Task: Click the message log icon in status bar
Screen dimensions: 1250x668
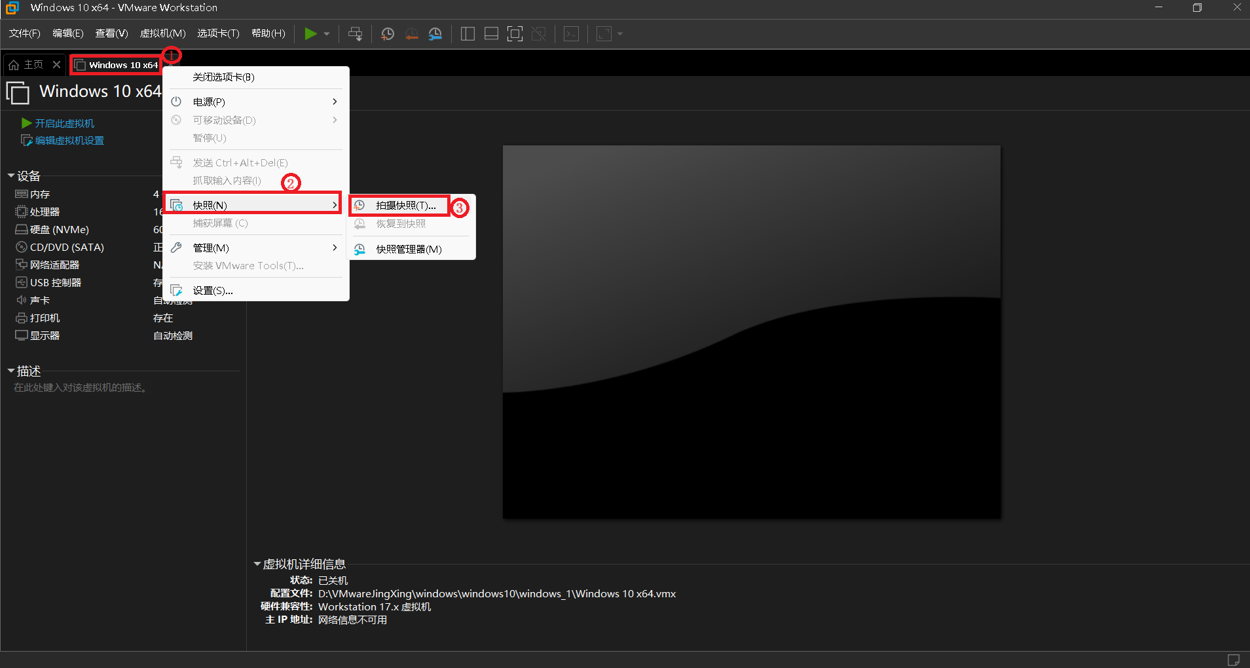Action: tap(1233, 659)
